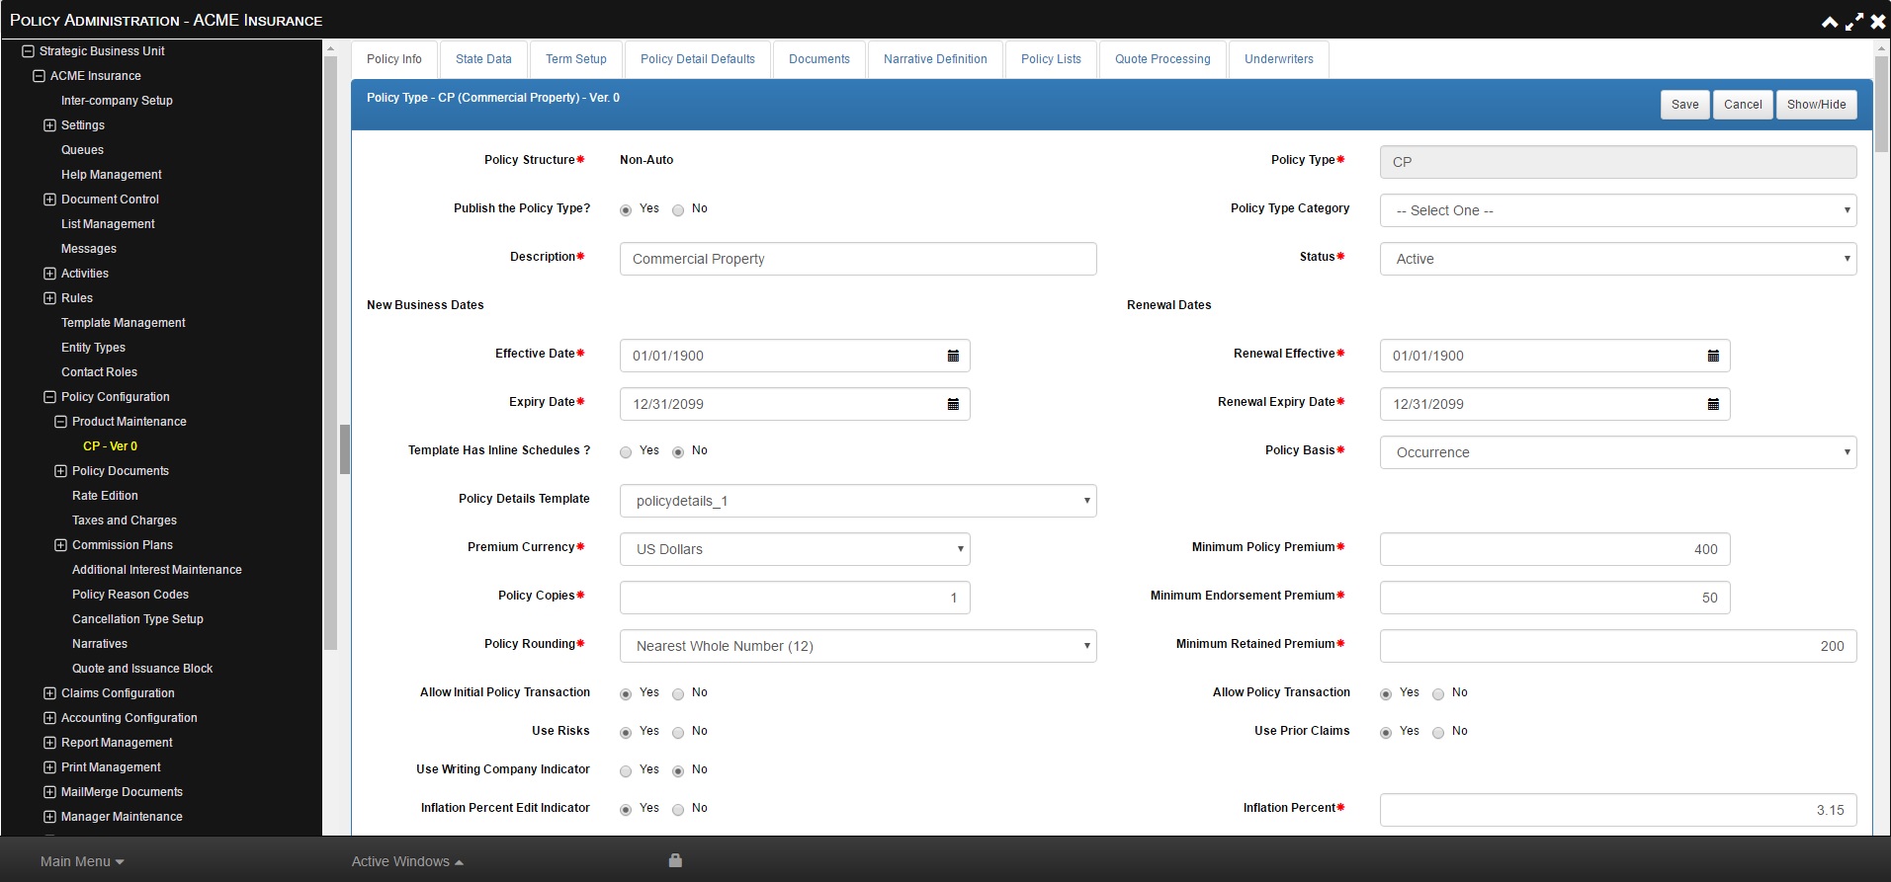1891x882 pixels.
Task: Click the Description input field
Action: [858, 259]
